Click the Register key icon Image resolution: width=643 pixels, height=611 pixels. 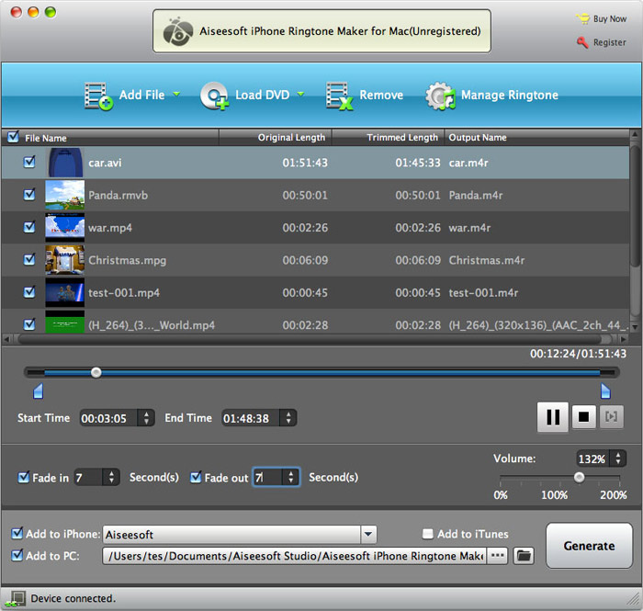tap(582, 42)
